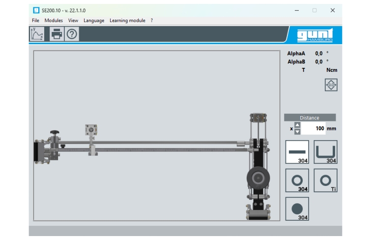This screenshot has height=240, width=371.
Task: Open the File menu
Action: click(x=35, y=20)
